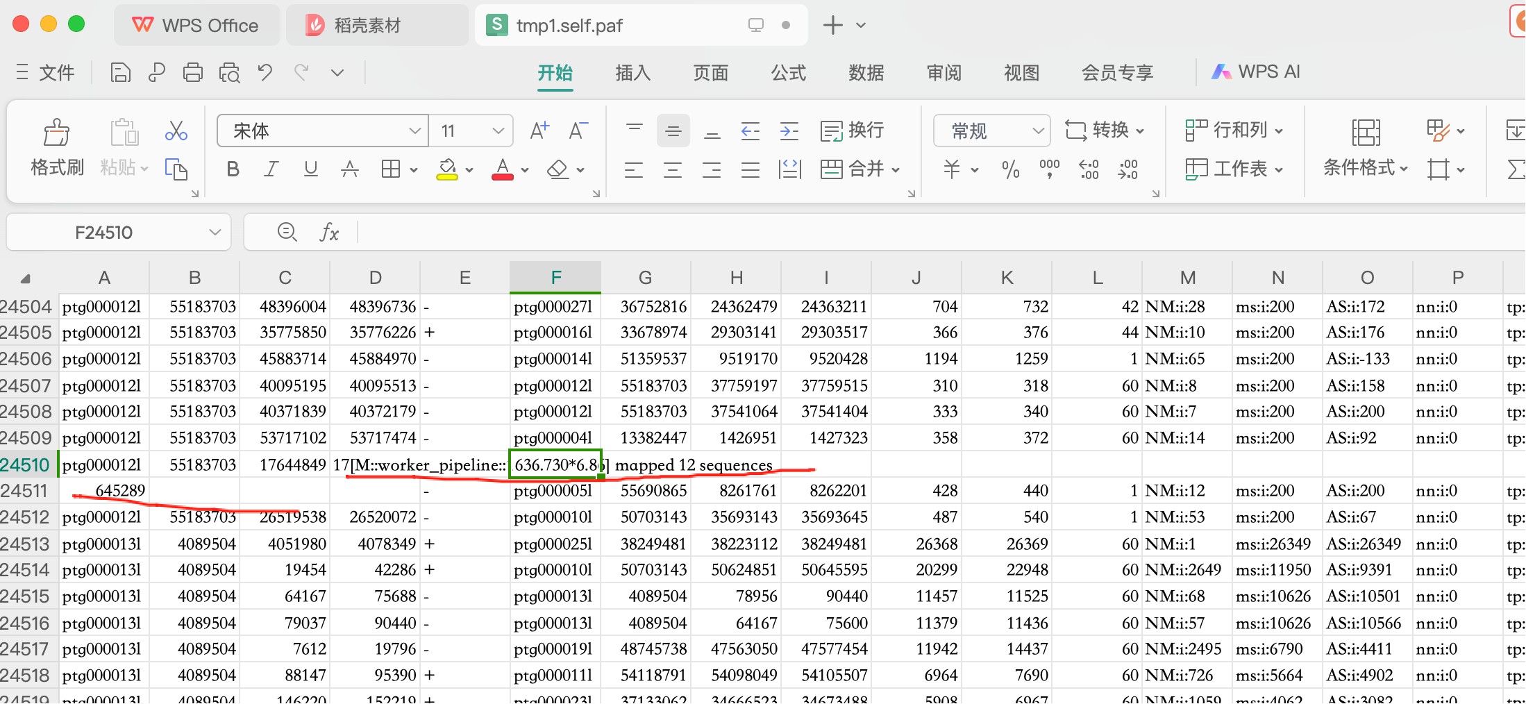Screen dimensions: 1526x704
Task: Click the AutoSum sigma icon
Action: click(1516, 169)
